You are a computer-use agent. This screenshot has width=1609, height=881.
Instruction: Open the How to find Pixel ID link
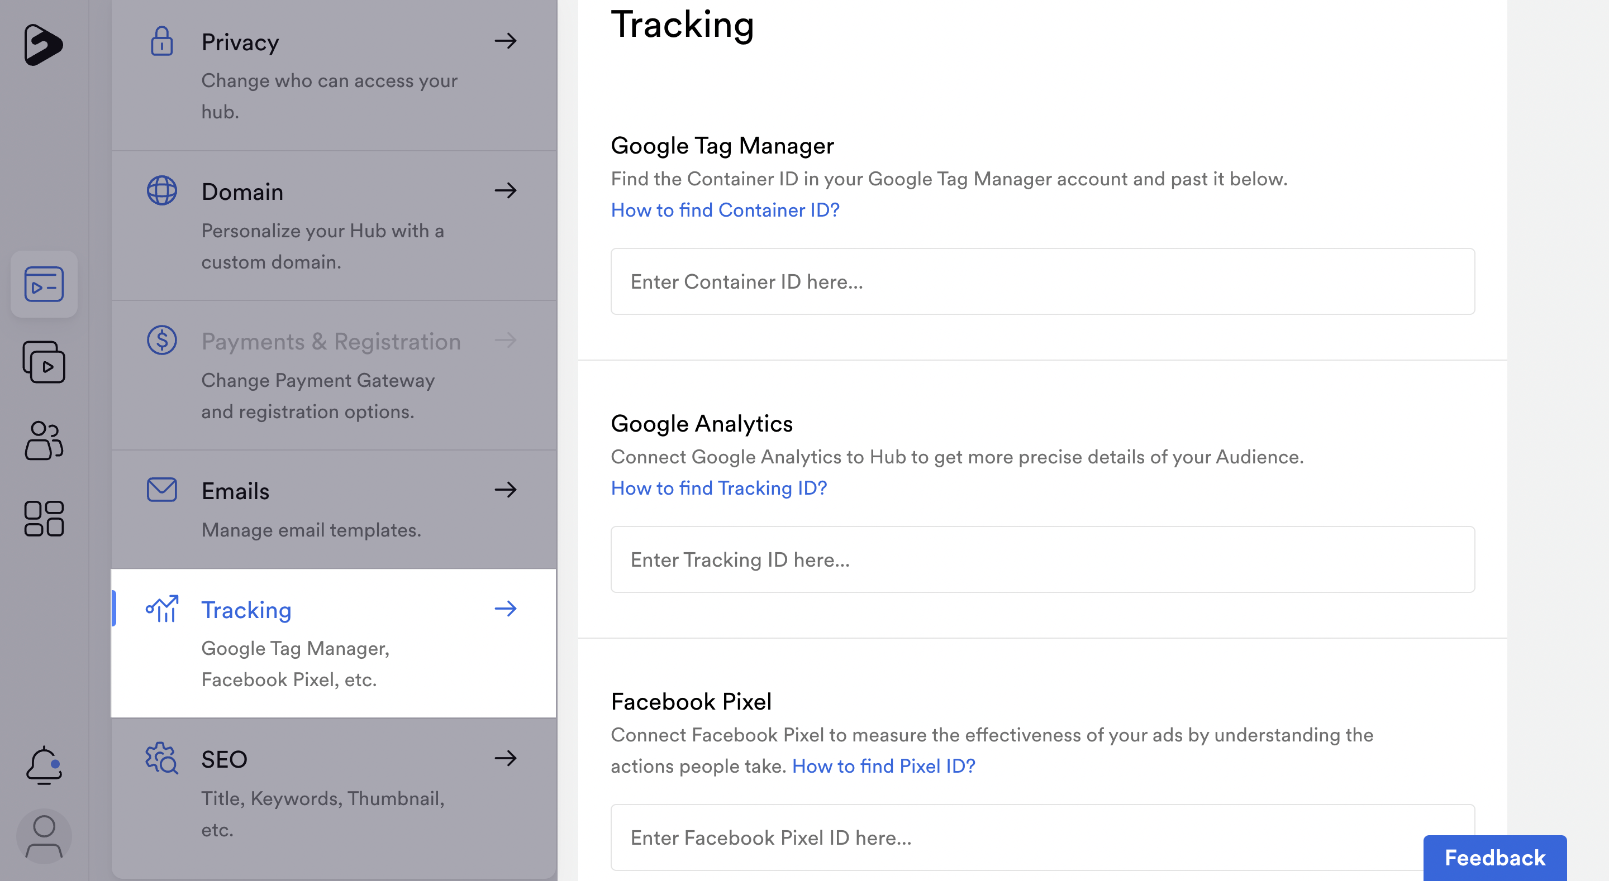[x=884, y=765]
